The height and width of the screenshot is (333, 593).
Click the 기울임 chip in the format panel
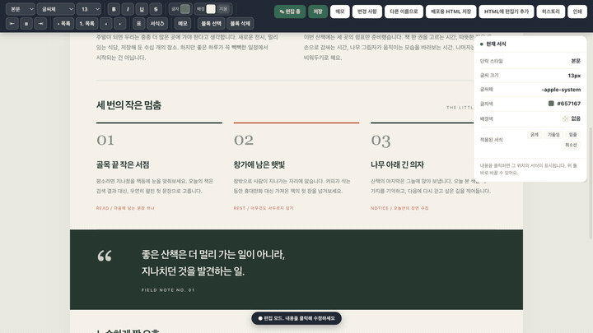click(553, 134)
